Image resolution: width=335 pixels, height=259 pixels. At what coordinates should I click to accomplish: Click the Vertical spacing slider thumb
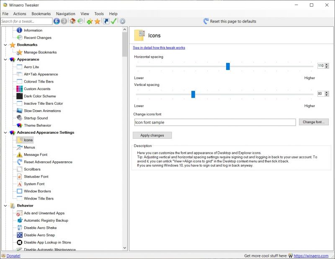click(193, 94)
